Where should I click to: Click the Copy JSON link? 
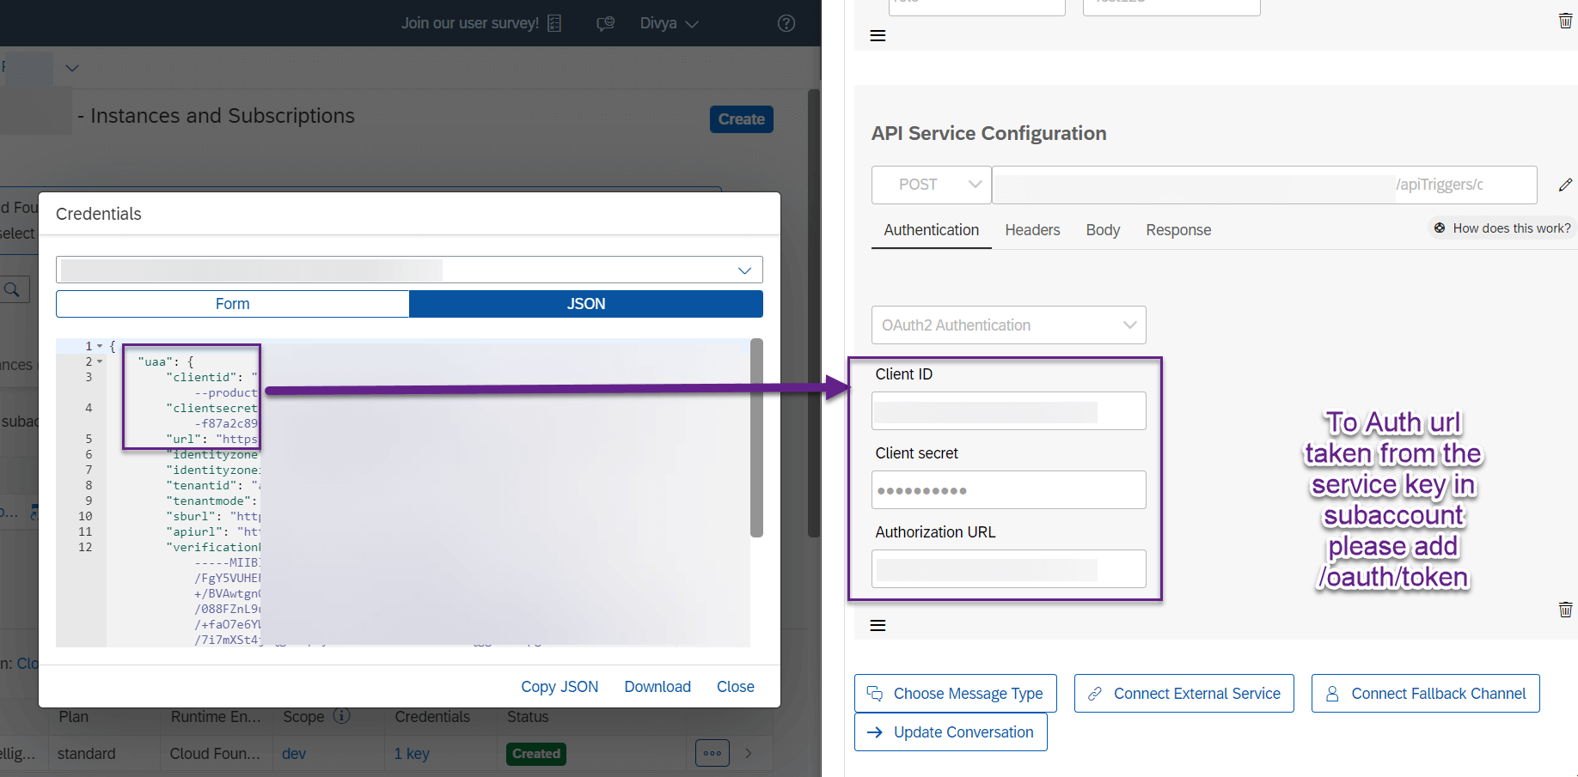(560, 686)
